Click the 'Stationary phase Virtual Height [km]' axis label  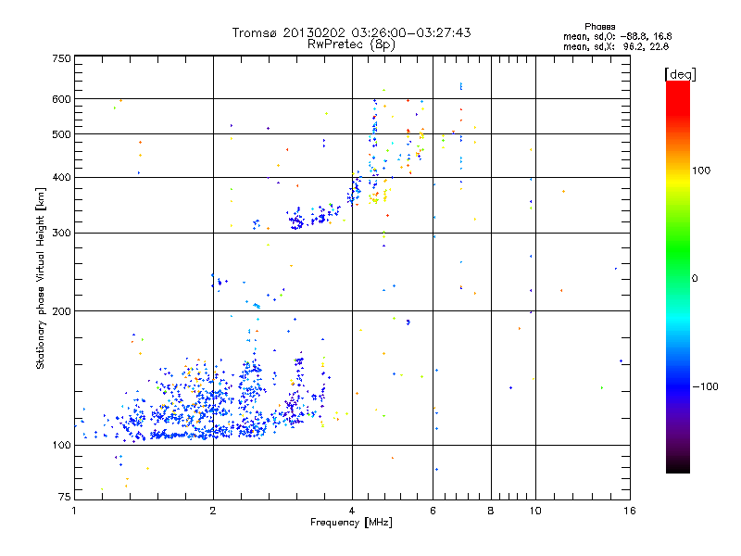pyautogui.click(x=41, y=278)
